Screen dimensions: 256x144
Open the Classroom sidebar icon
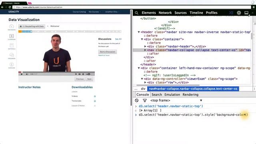12,37
